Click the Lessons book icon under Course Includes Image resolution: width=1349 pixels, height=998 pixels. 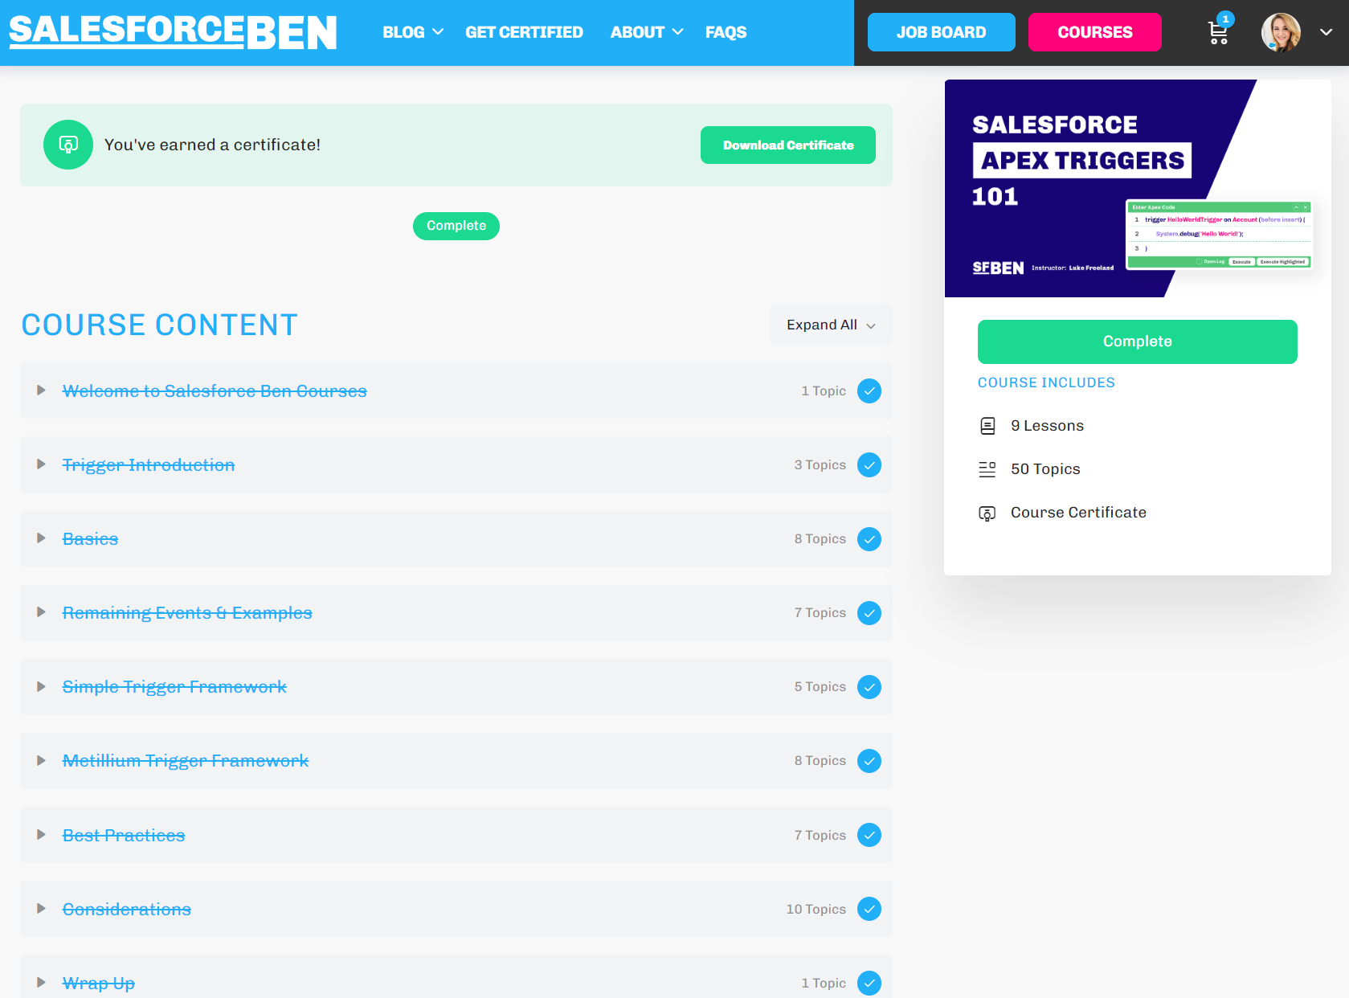[987, 425]
